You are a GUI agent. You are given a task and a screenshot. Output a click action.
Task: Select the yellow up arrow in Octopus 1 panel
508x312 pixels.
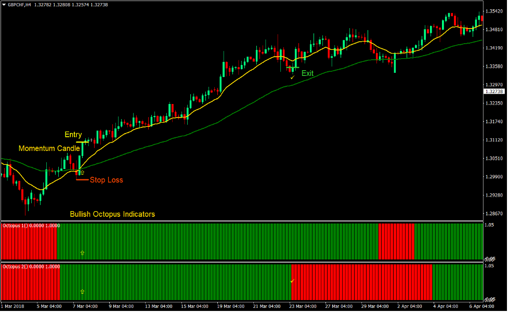(82, 253)
